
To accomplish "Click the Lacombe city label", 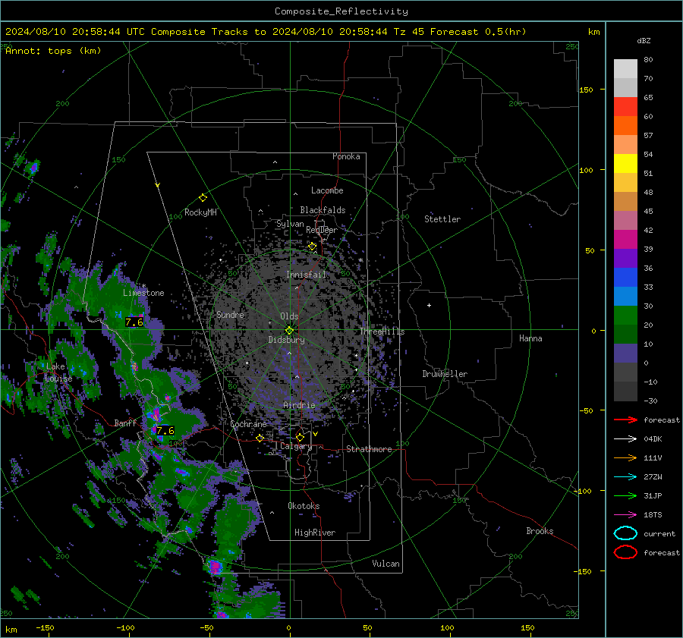I will [x=327, y=190].
